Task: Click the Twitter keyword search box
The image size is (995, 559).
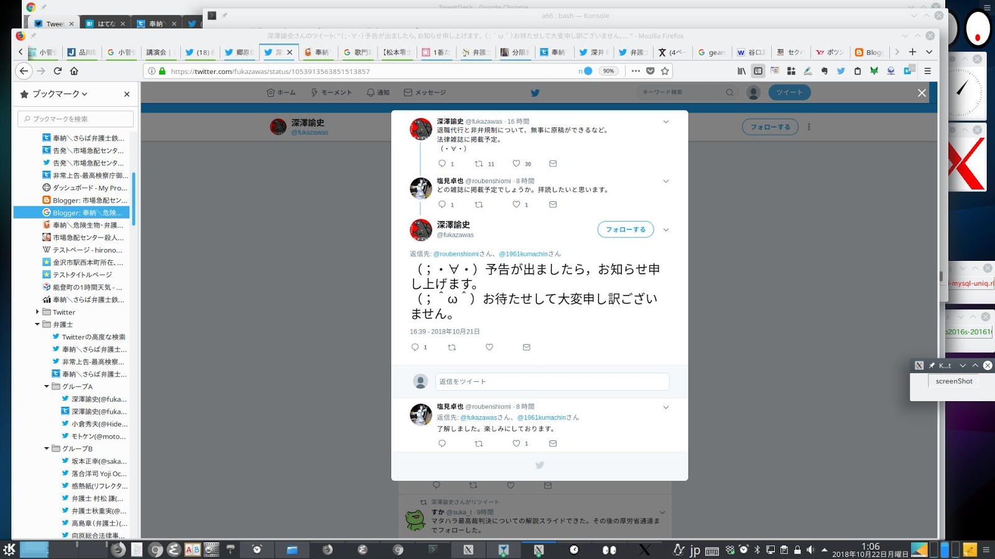Action: point(687,93)
